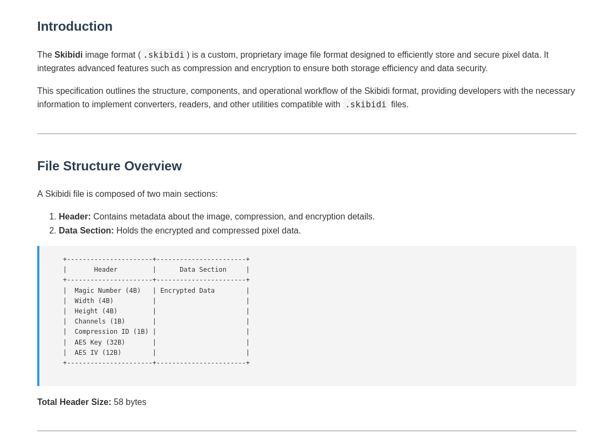Click 'Header' column title in the diagram
The image size is (591, 433).
(x=106, y=270)
